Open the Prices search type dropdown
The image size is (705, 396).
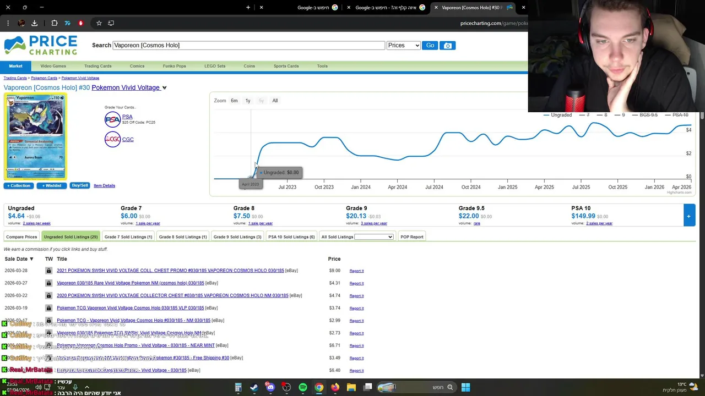click(x=403, y=46)
